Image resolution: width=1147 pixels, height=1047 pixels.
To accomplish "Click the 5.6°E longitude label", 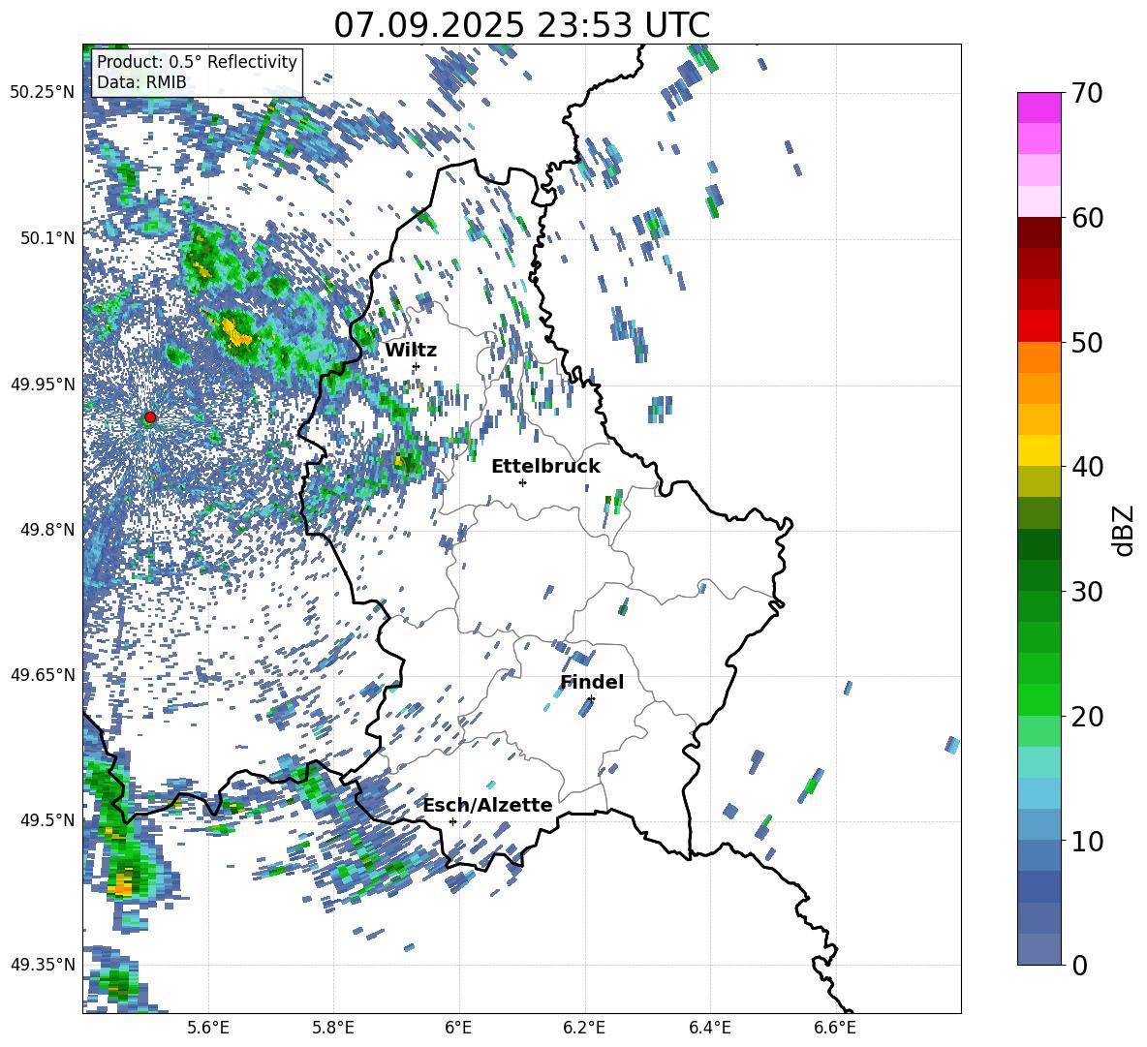I will click(208, 1029).
